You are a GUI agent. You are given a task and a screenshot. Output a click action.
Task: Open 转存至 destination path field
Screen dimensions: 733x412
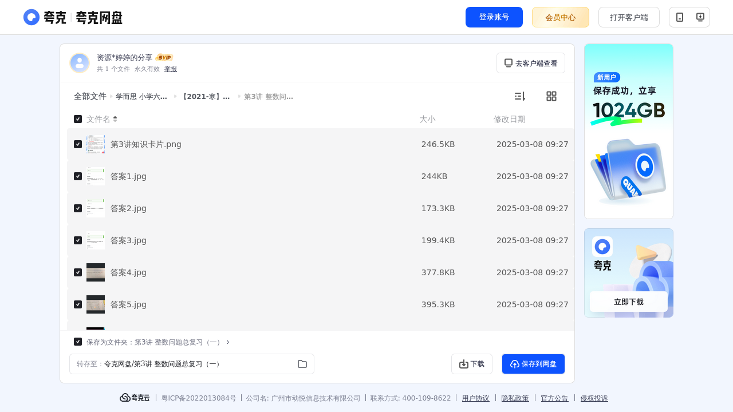coord(192,364)
